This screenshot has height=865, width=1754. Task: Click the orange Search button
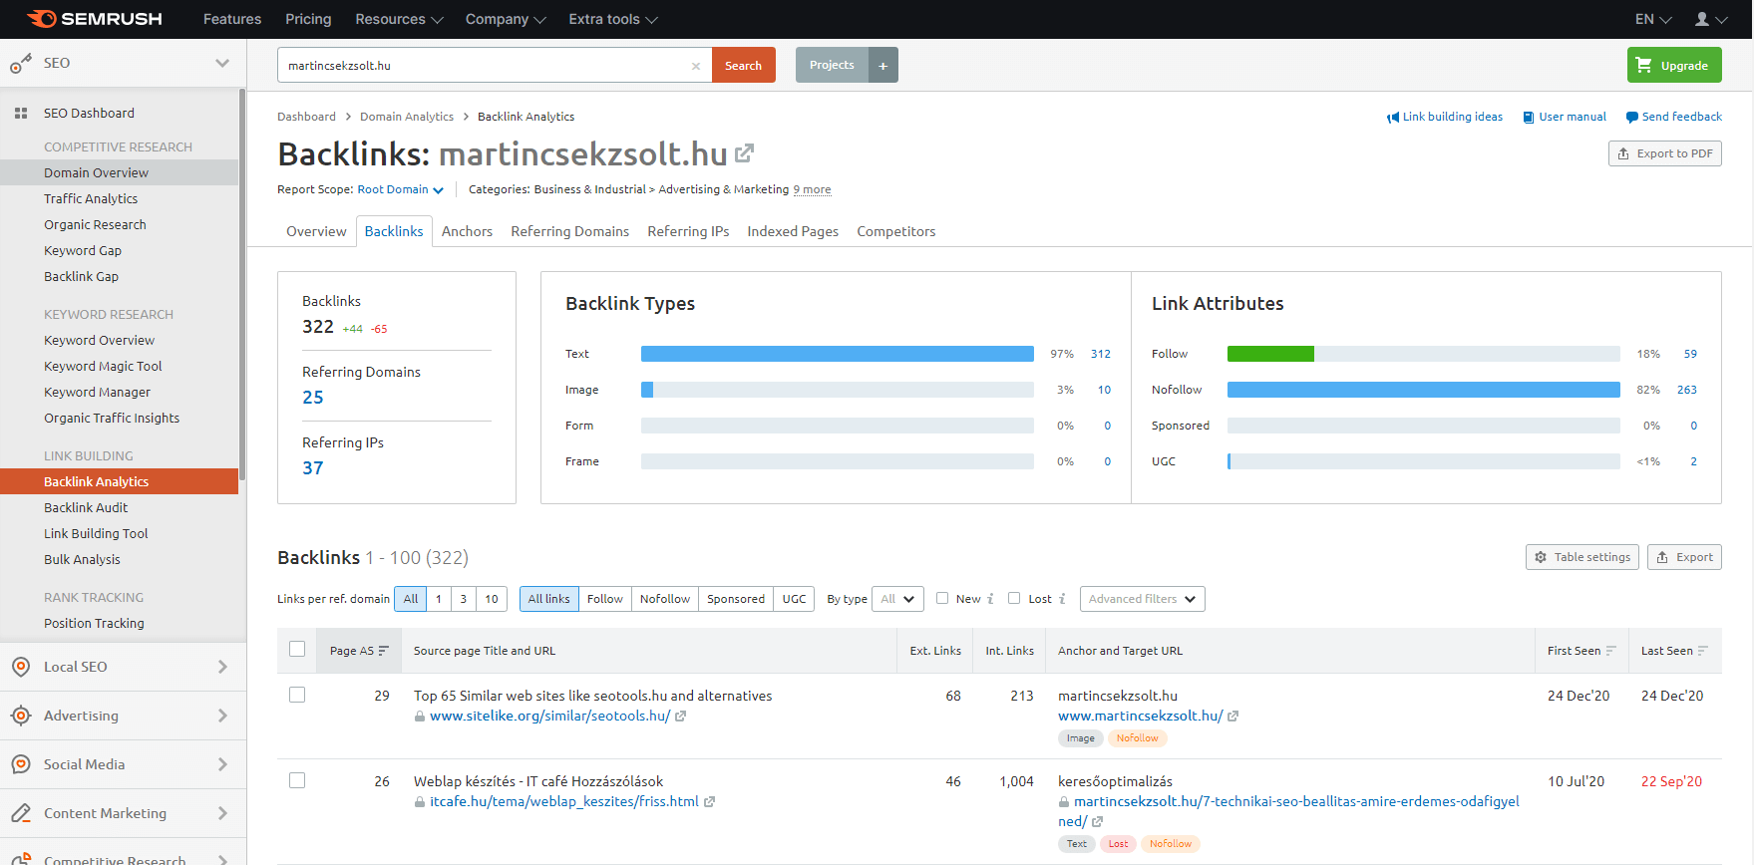pyautogui.click(x=743, y=65)
